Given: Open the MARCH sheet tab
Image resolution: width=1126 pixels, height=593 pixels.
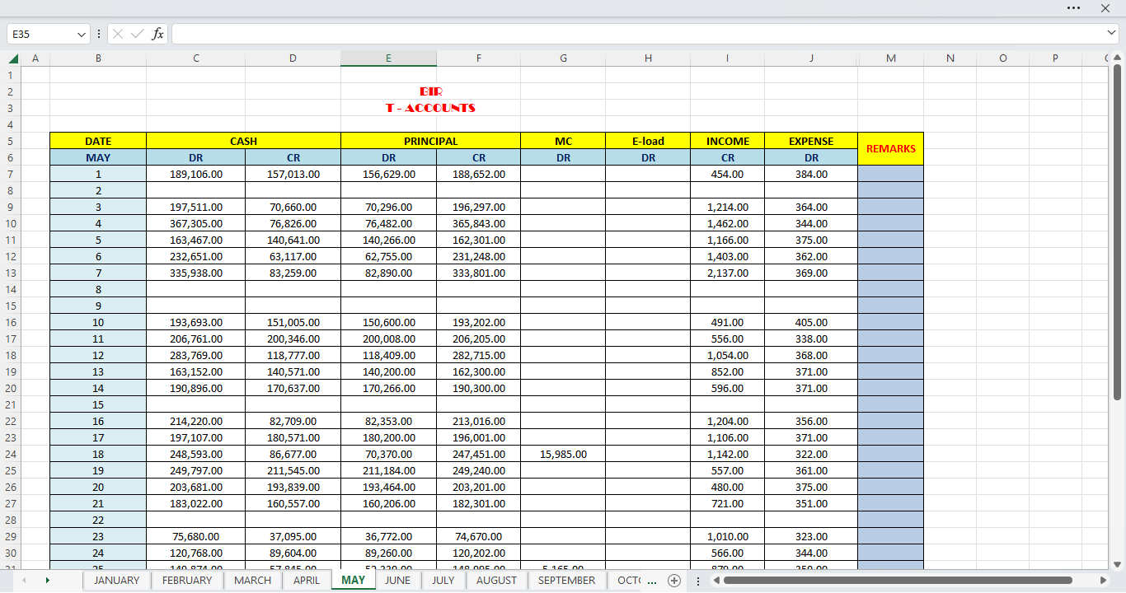Looking at the screenshot, I should 252,581.
